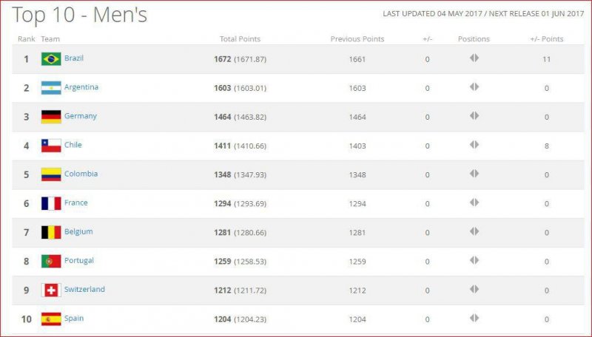
Task: Click Spain's position change arrows
Action: pyautogui.click(x=474, y=318)
